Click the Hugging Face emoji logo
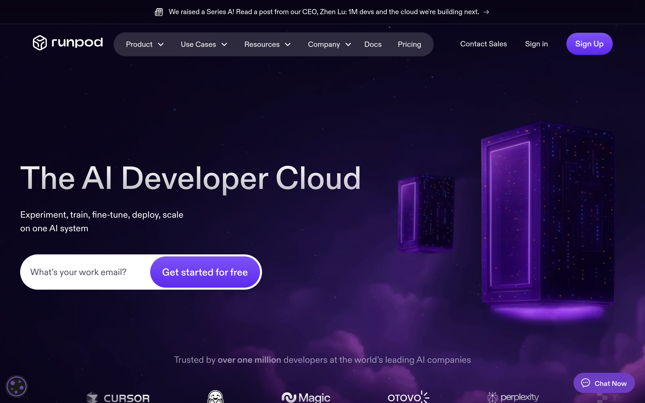Viewport: 645px width, 403px height. point(215,397)
